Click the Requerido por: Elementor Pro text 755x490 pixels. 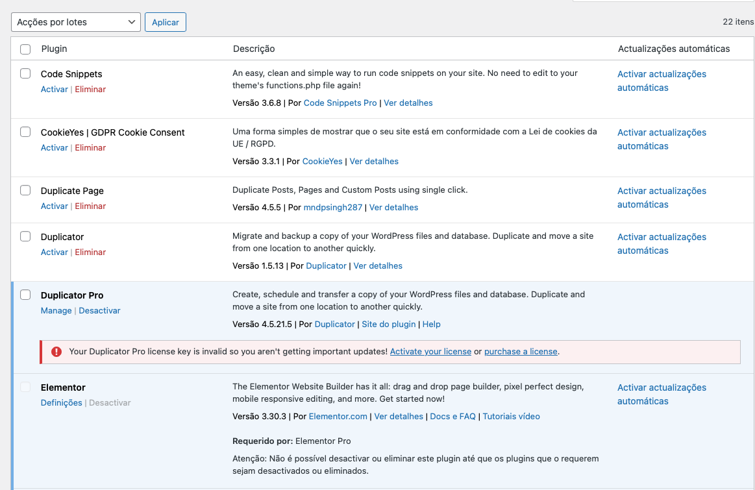(291, 441)
